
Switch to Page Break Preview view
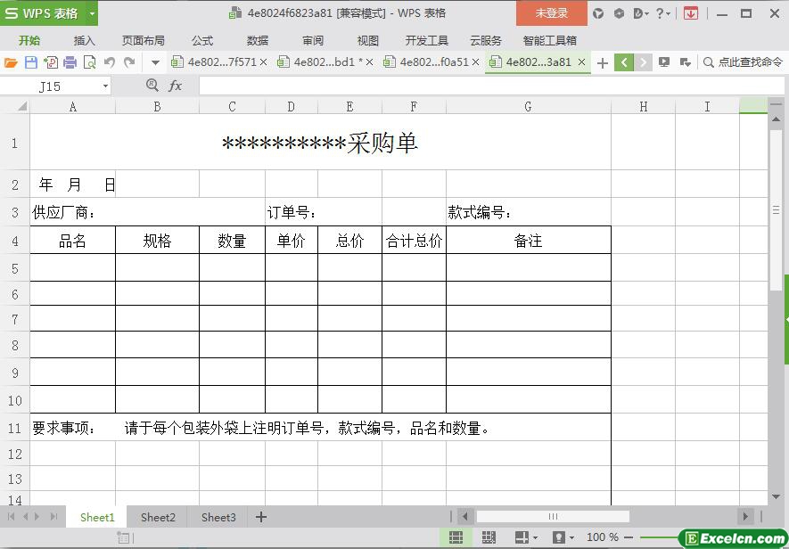point(489,537)
